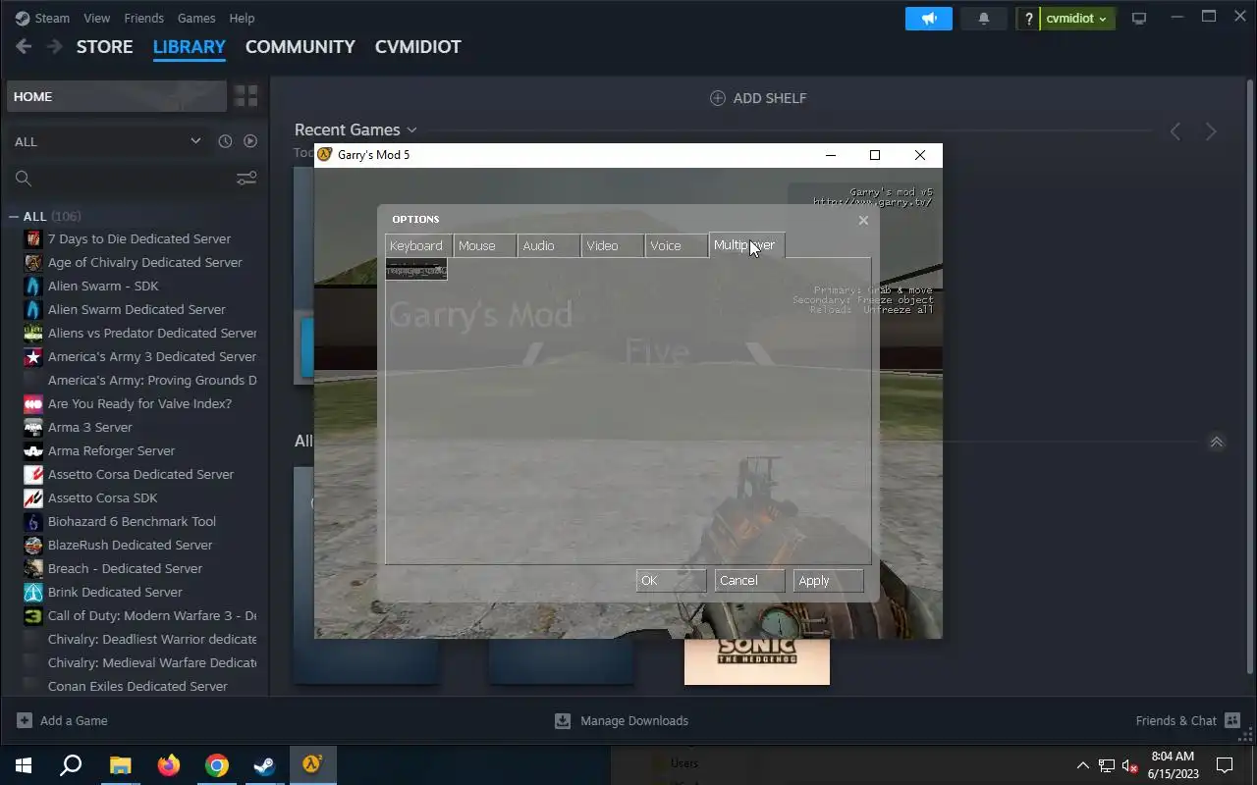Viewport: 1257px width, 785px height.
Task: Open Chrome from the taskbar
Action: (217, 765)
